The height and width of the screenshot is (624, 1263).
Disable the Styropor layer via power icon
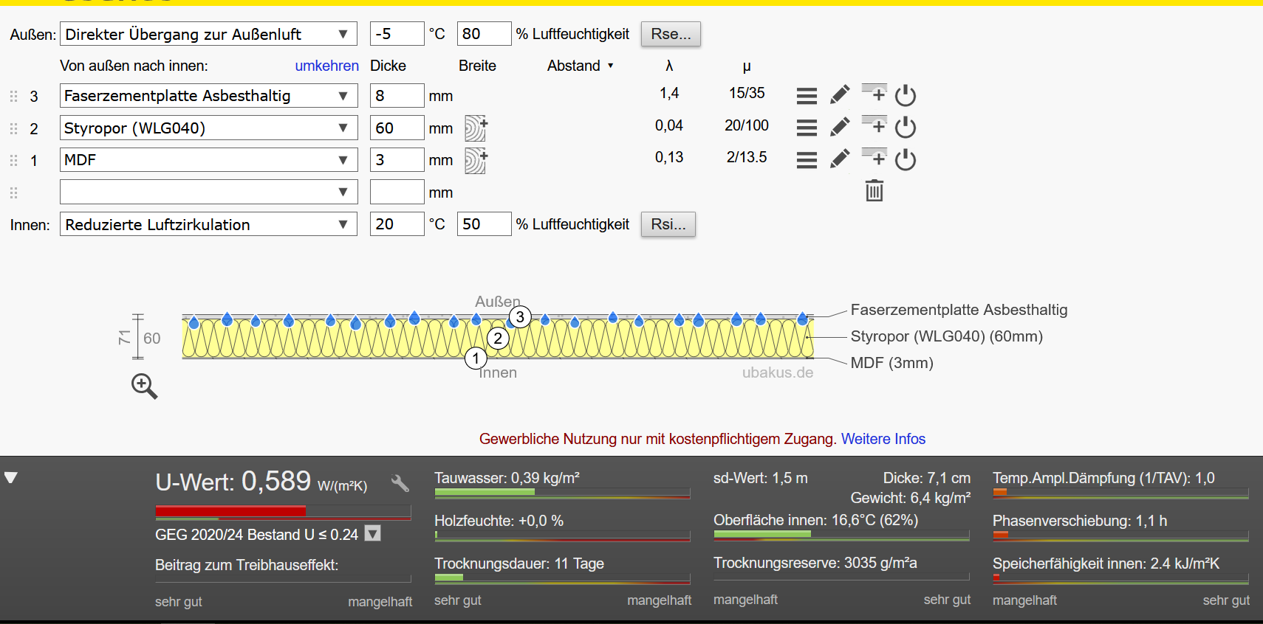point(906,128)
